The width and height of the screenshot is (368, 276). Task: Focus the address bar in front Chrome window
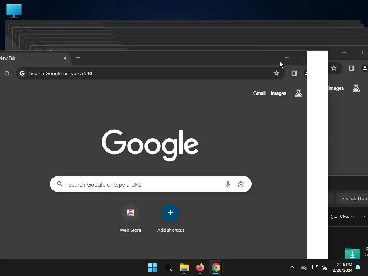pos(150,73)
